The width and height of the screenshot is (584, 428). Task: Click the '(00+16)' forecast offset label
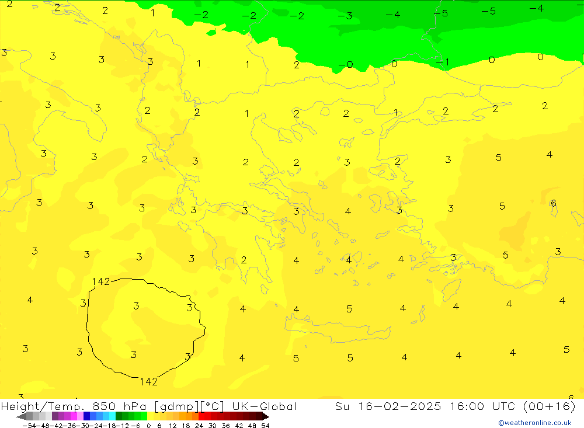click(550, 406)
